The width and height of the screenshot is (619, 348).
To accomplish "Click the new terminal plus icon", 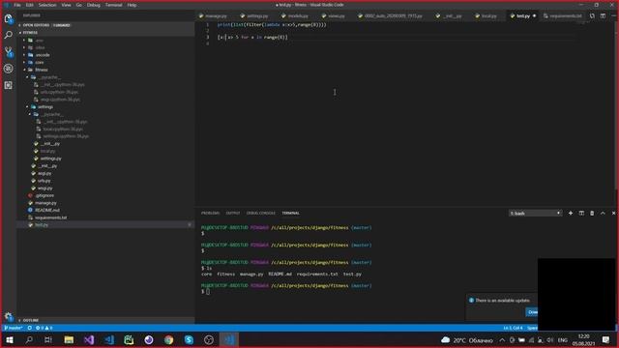I will pyautogui.click(x=570, y=213).
